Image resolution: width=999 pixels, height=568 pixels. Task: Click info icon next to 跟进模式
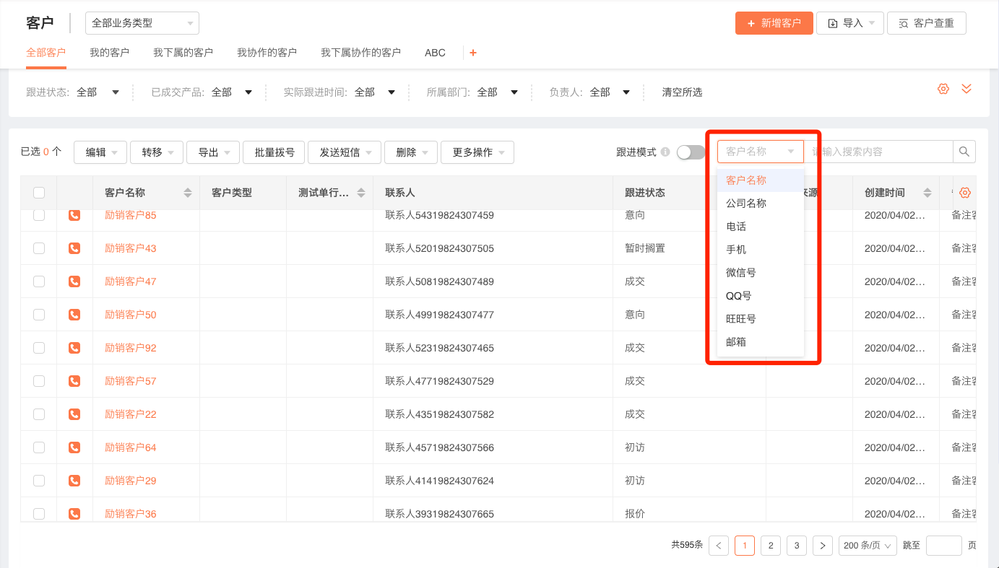coord(665,152)
